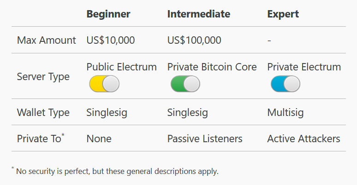357x185 pixels.
Task: Click the Passive Listeners cell
Action: (x=204, y=139)
